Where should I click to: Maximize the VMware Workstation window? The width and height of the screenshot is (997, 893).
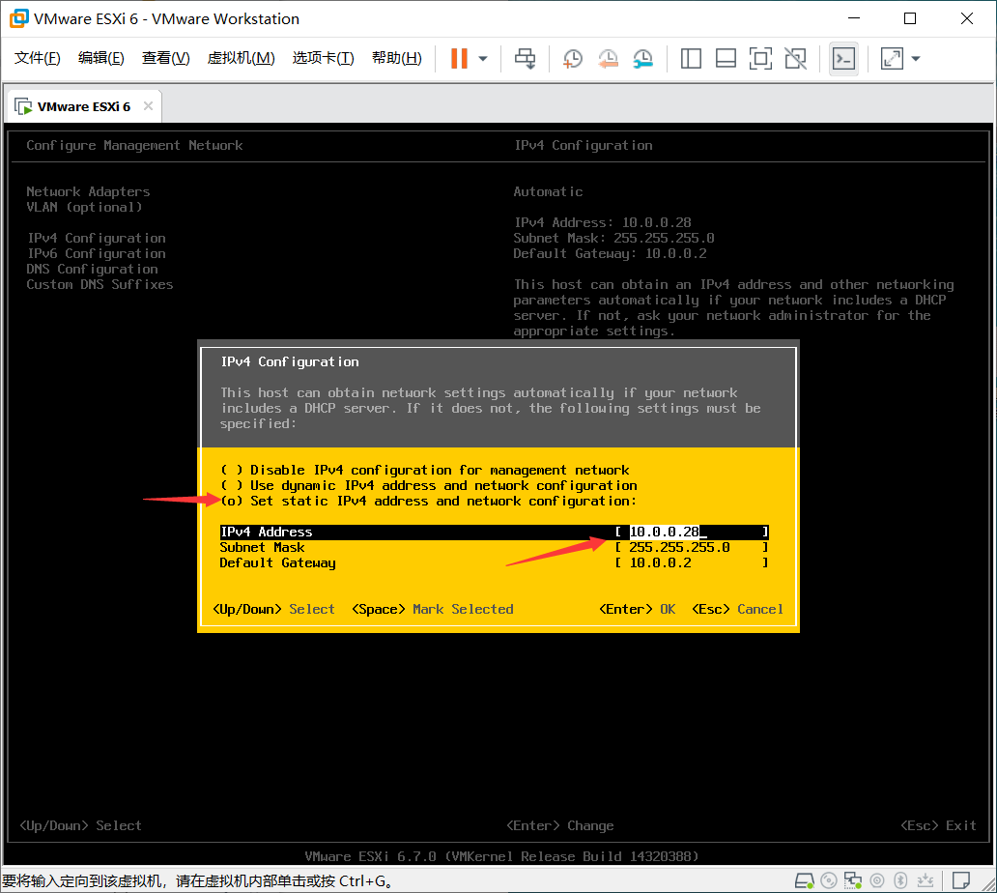910,18
